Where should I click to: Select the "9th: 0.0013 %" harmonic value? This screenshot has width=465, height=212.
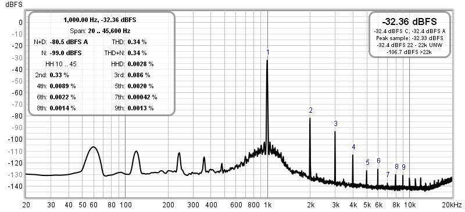tap(134, 108)
